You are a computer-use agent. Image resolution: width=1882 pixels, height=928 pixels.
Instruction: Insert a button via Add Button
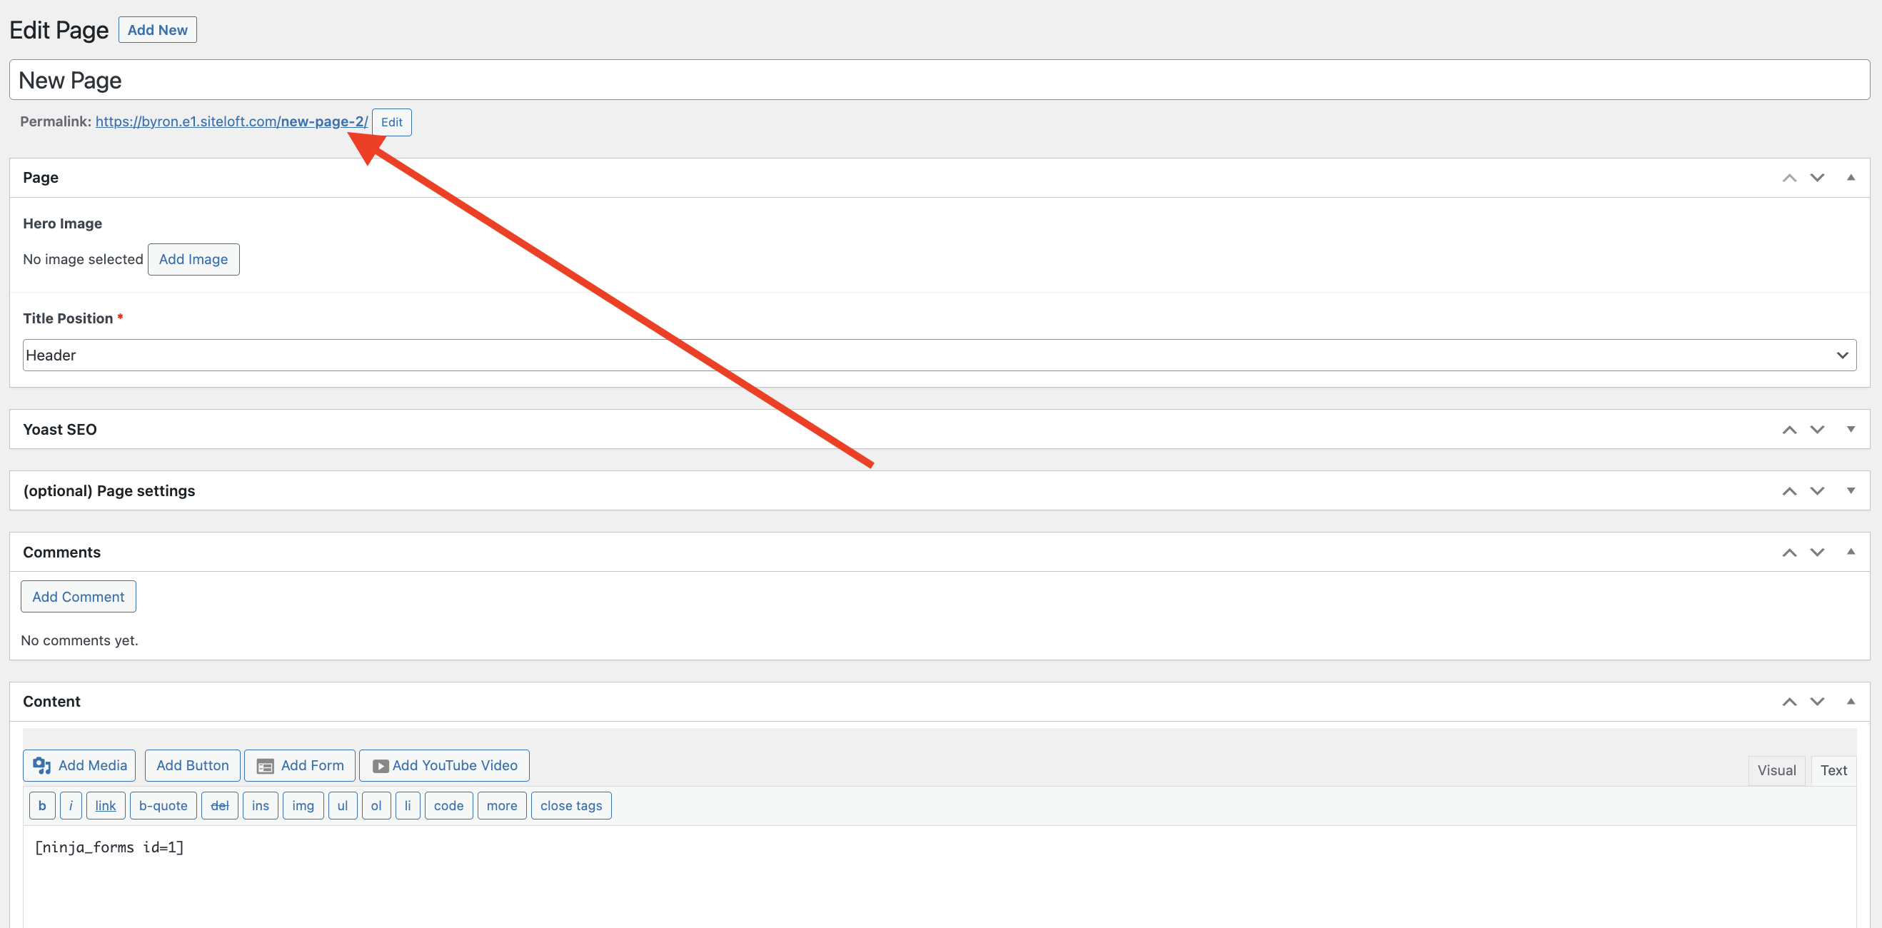tap(192, 766)
